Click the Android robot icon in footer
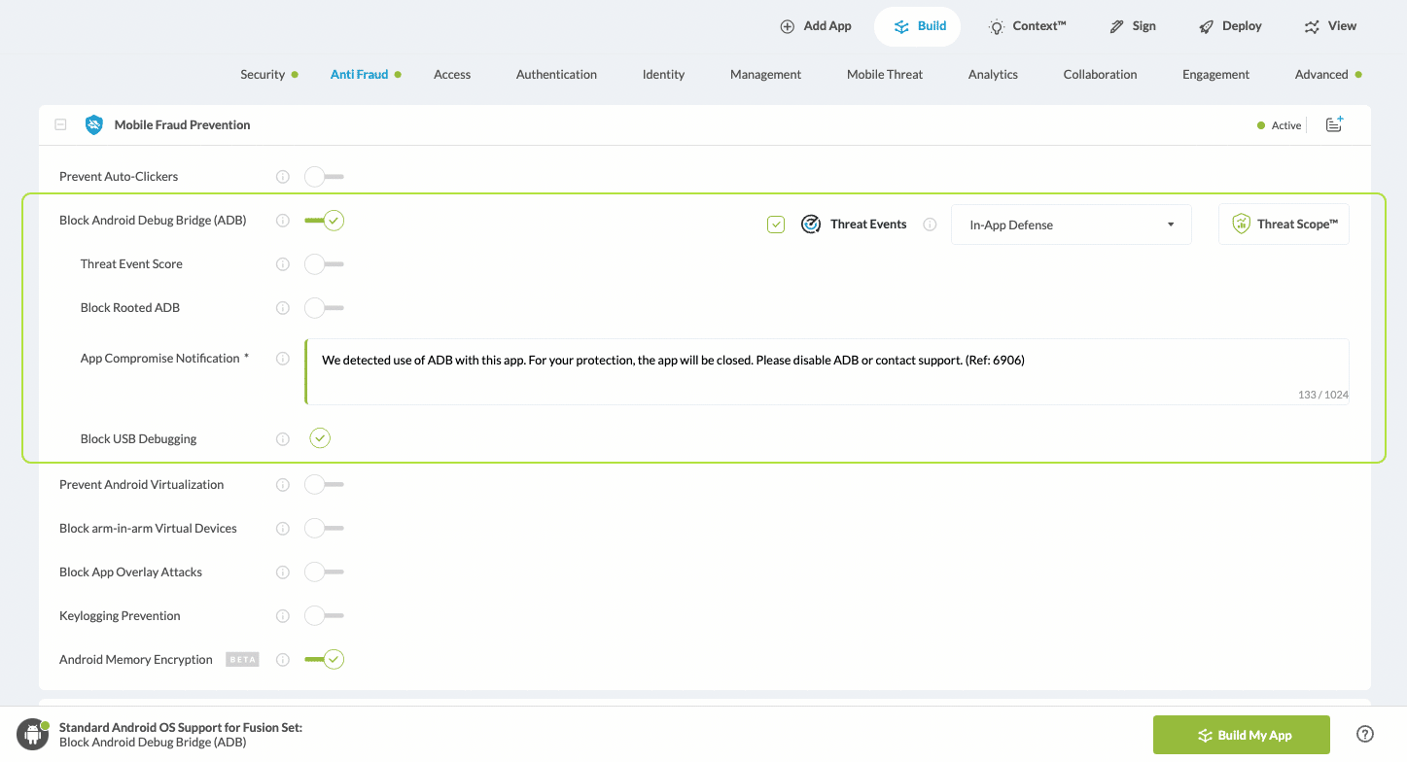Image resolution: width=1407 pixels, height=762 pixels. [33, 735]
